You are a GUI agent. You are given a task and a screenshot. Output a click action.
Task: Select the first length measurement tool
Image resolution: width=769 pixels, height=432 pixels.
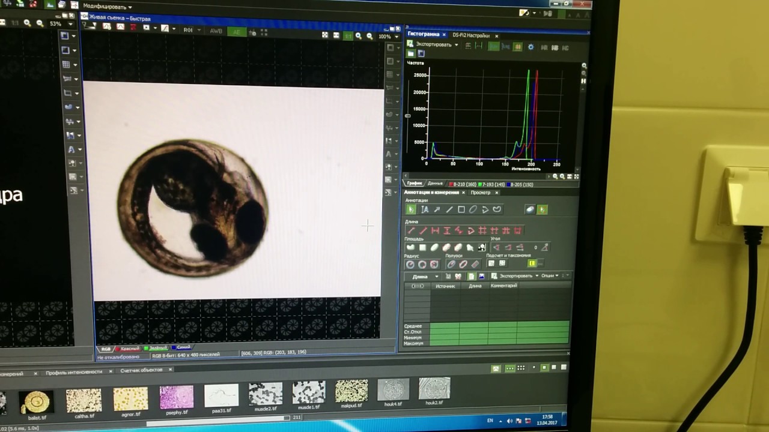point(412,230)
